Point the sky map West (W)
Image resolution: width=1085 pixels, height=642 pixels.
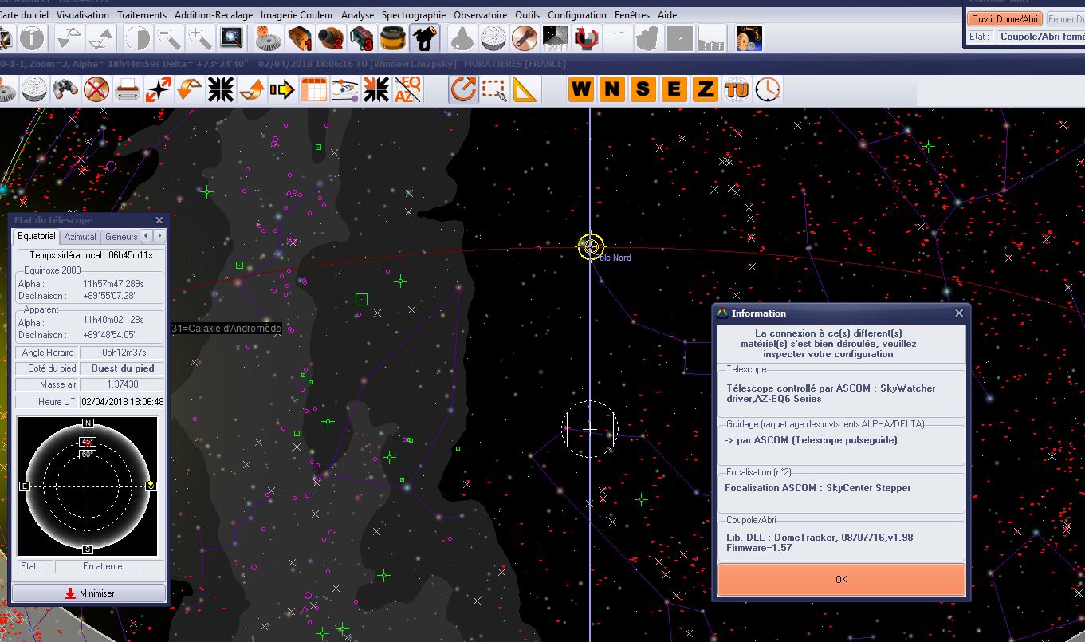click(x=582, y=89)
